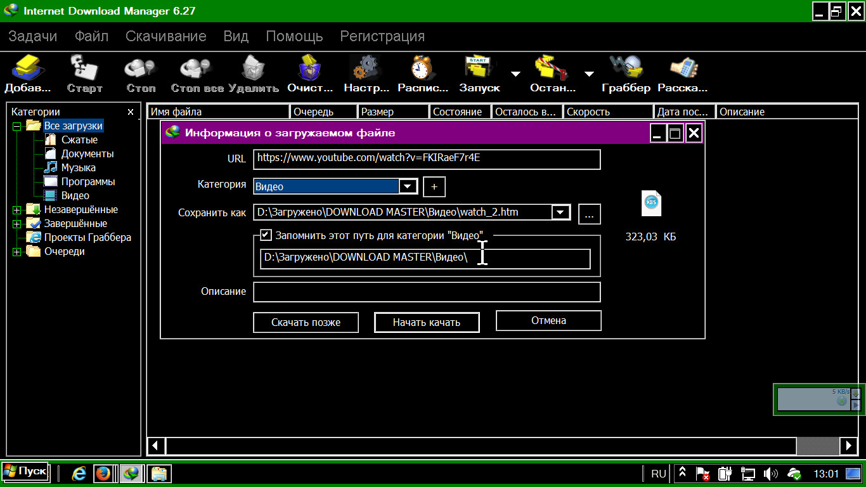Click the network tray icon
The width and height of the screenshot is (866, 487).
pos(749,474)
